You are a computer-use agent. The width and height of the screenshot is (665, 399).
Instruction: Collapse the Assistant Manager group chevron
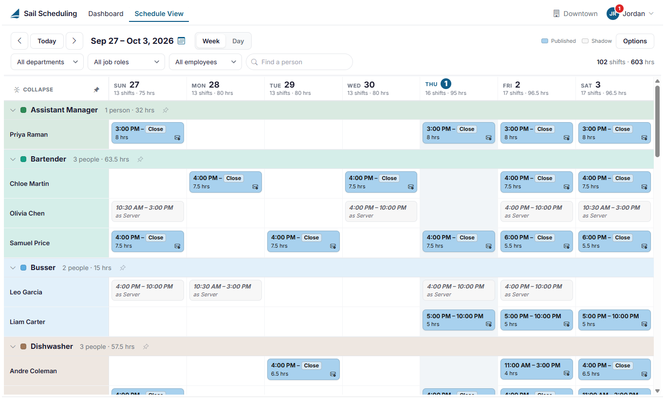tap(13, 110)
